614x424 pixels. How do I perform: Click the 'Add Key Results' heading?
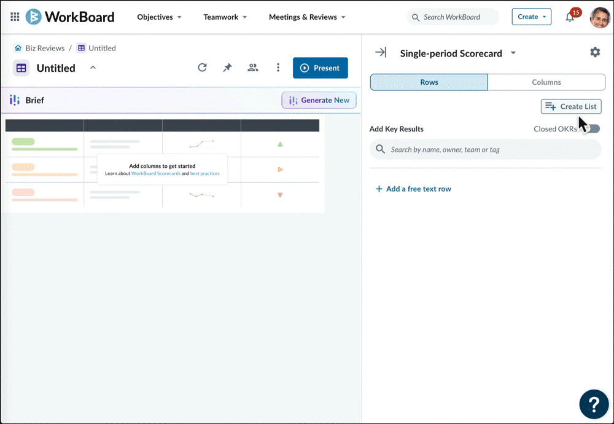pos(396,129)
